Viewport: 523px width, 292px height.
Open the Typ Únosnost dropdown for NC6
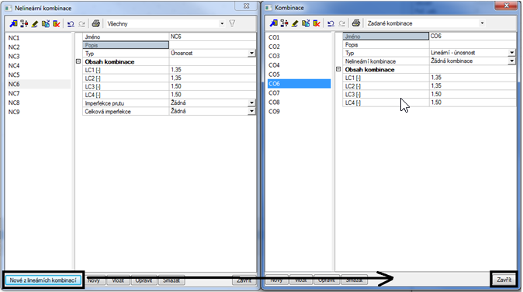click(252, 53)
